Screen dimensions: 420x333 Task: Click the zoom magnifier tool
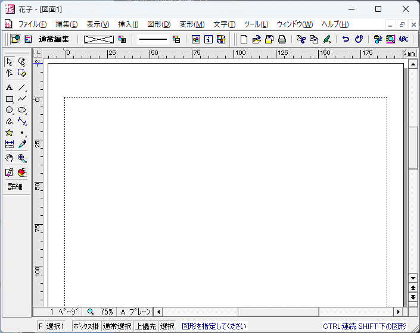[x=22, y=158]
